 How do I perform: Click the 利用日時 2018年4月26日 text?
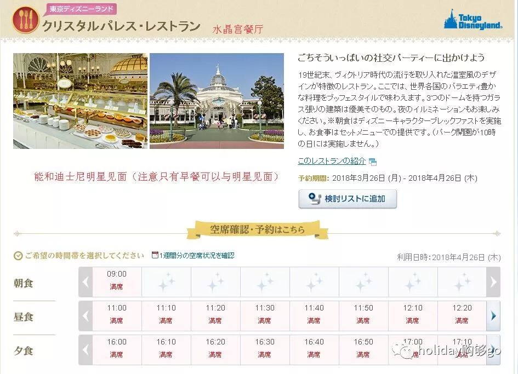click(448, 257)
